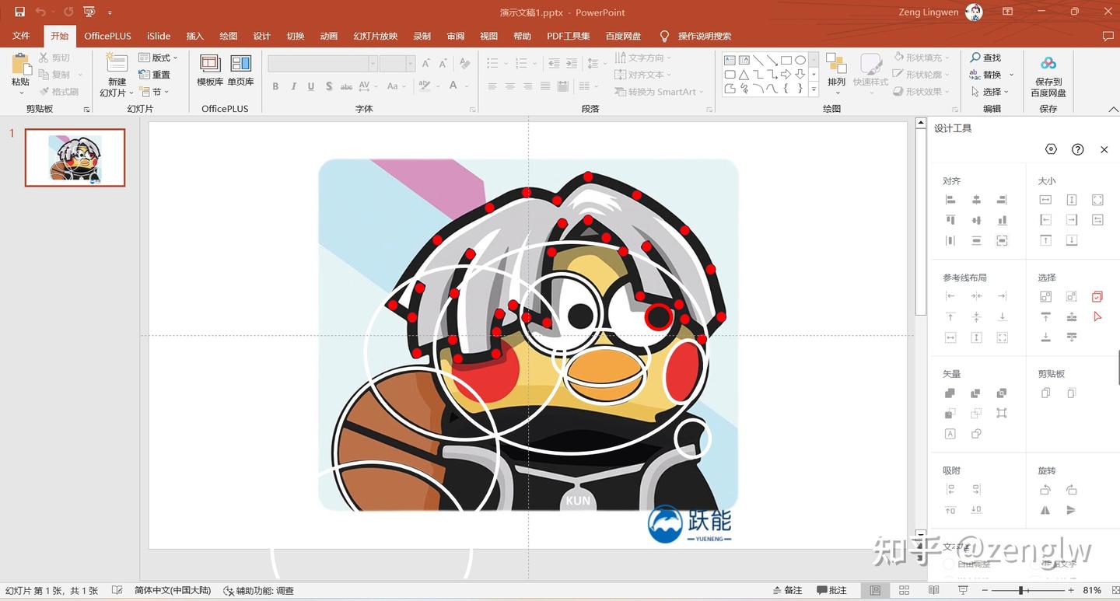Expand the Select (选择) dropdown in editing group
The image size is (1120, 601).
[x=989, y=92]
